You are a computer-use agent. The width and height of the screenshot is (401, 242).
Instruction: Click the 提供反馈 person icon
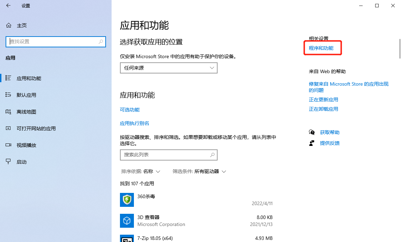tap(311, 143)
